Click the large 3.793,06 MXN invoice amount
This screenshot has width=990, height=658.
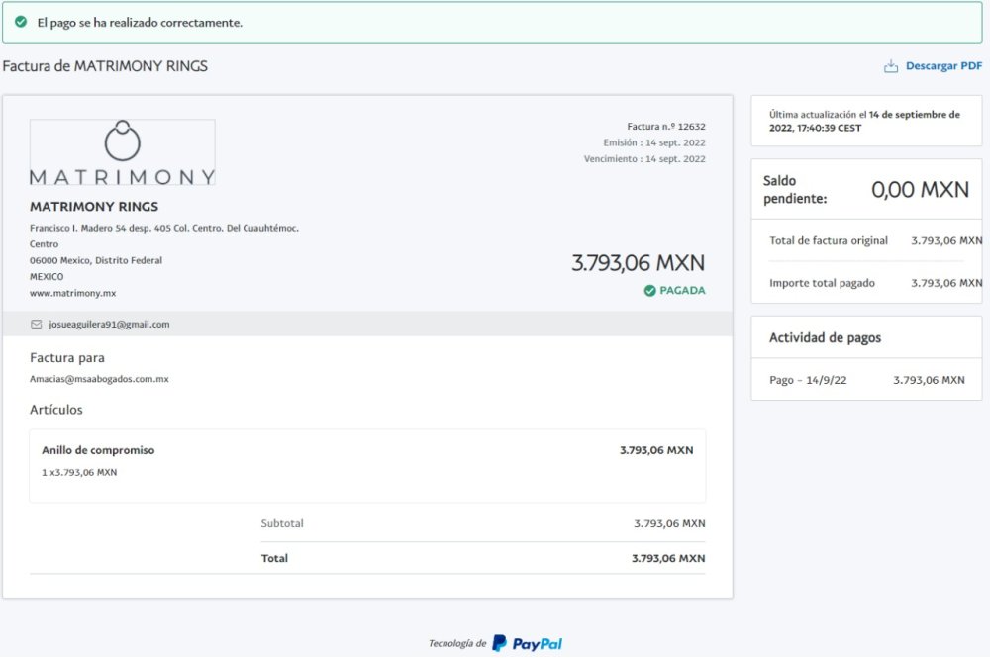point(638,263)
